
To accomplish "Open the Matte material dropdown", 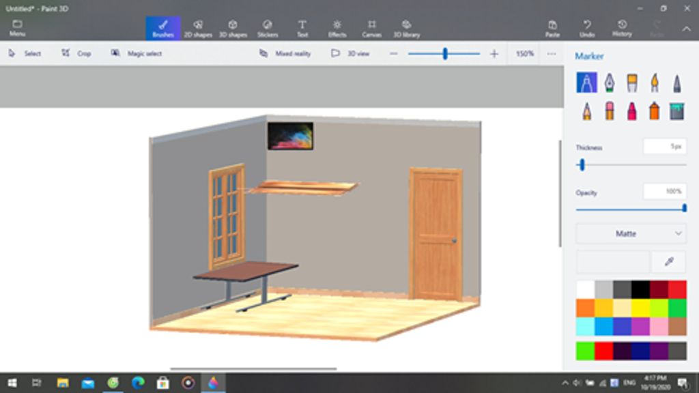I will 631,233.
